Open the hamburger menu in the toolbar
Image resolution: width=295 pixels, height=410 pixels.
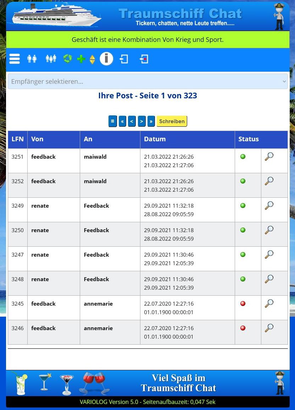click(15, 59)
